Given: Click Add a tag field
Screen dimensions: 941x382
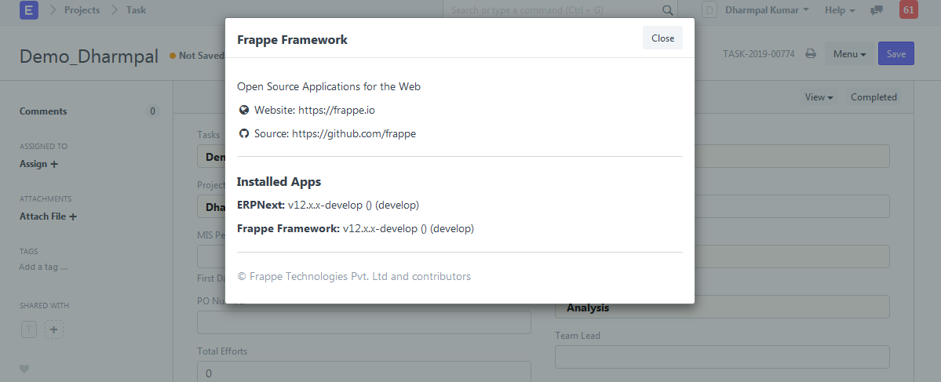Looking at the screenshot, I should (x=43, y=267).
